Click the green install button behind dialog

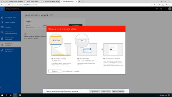click(76, 25)
